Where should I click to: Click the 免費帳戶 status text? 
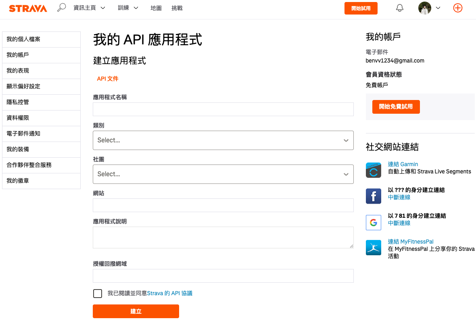pyautogui.click(x=377, y=85)
